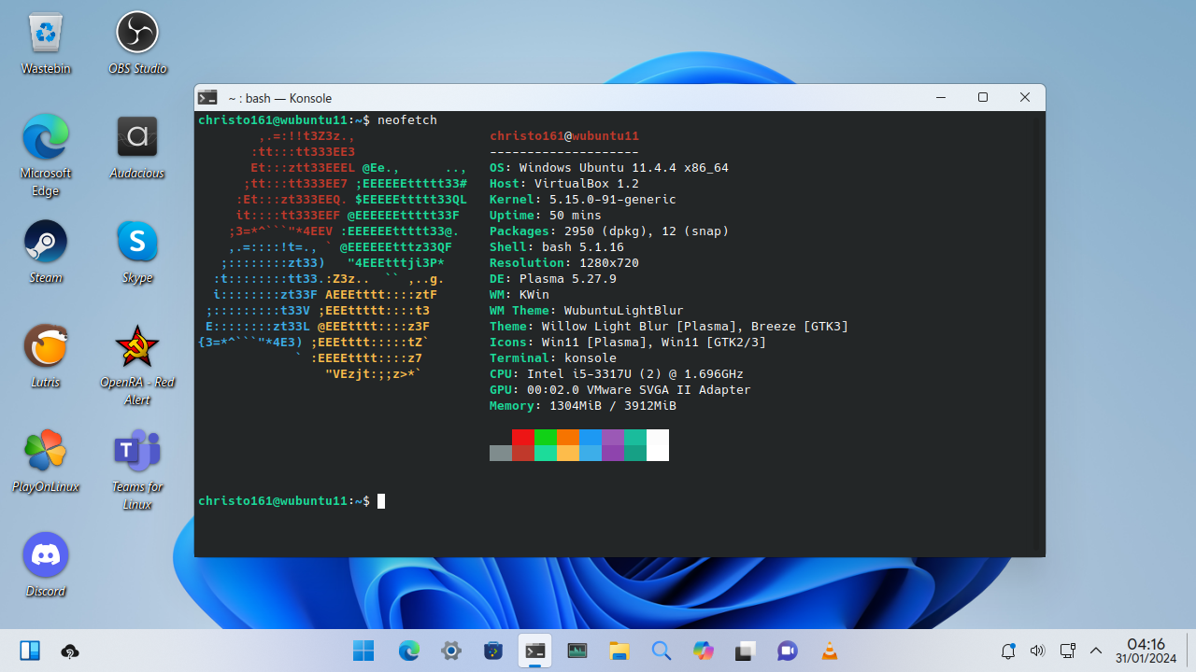
Task: Click the "Memory: 1304MiB / 3912MiB" line
Action: tap(583, 406)
